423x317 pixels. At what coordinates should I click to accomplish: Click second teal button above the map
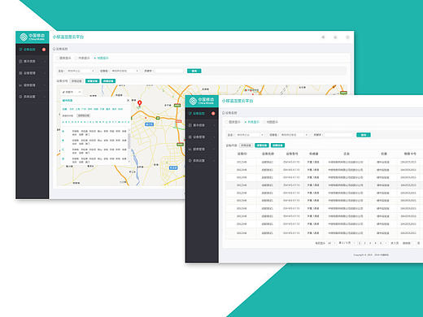point(108,81)
